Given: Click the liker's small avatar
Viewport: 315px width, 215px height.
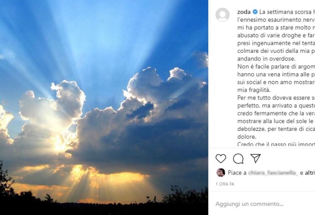Looking at the screenshot, I should tap(221, 173).
